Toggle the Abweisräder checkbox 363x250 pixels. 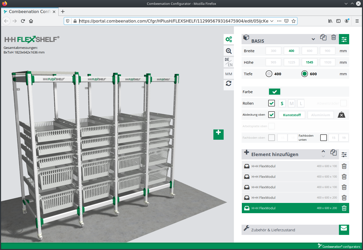344,103
